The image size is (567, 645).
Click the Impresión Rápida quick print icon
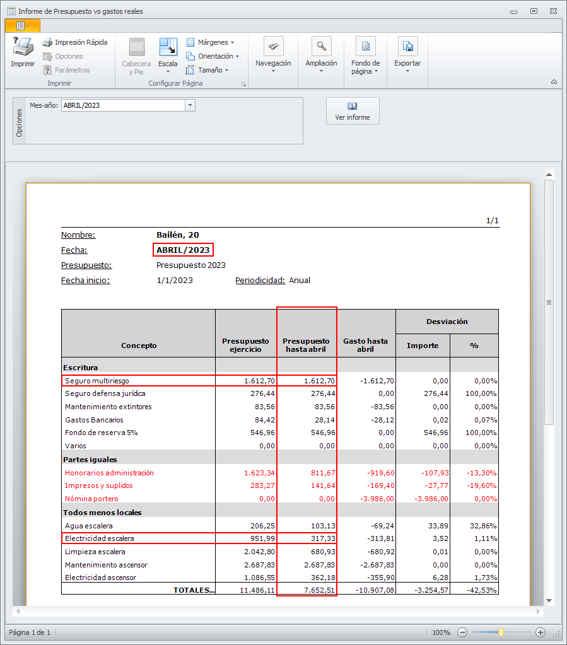point(47,42)
